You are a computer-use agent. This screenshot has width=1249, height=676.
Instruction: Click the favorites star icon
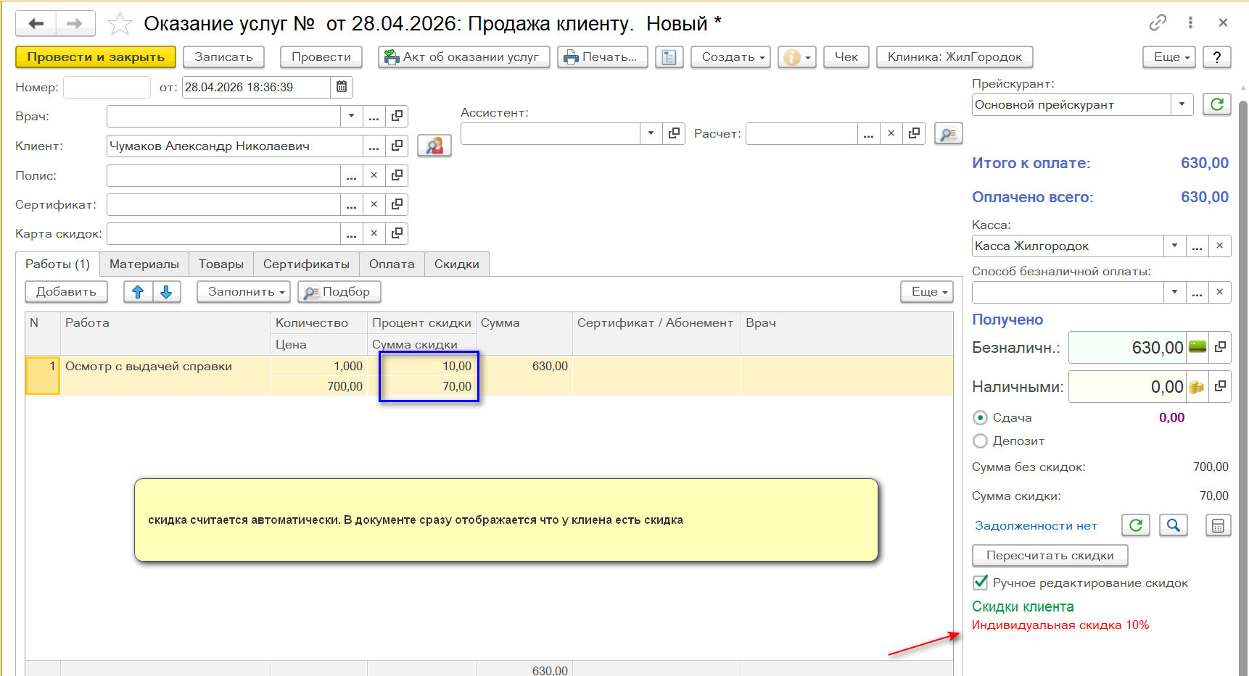point(120,24)
